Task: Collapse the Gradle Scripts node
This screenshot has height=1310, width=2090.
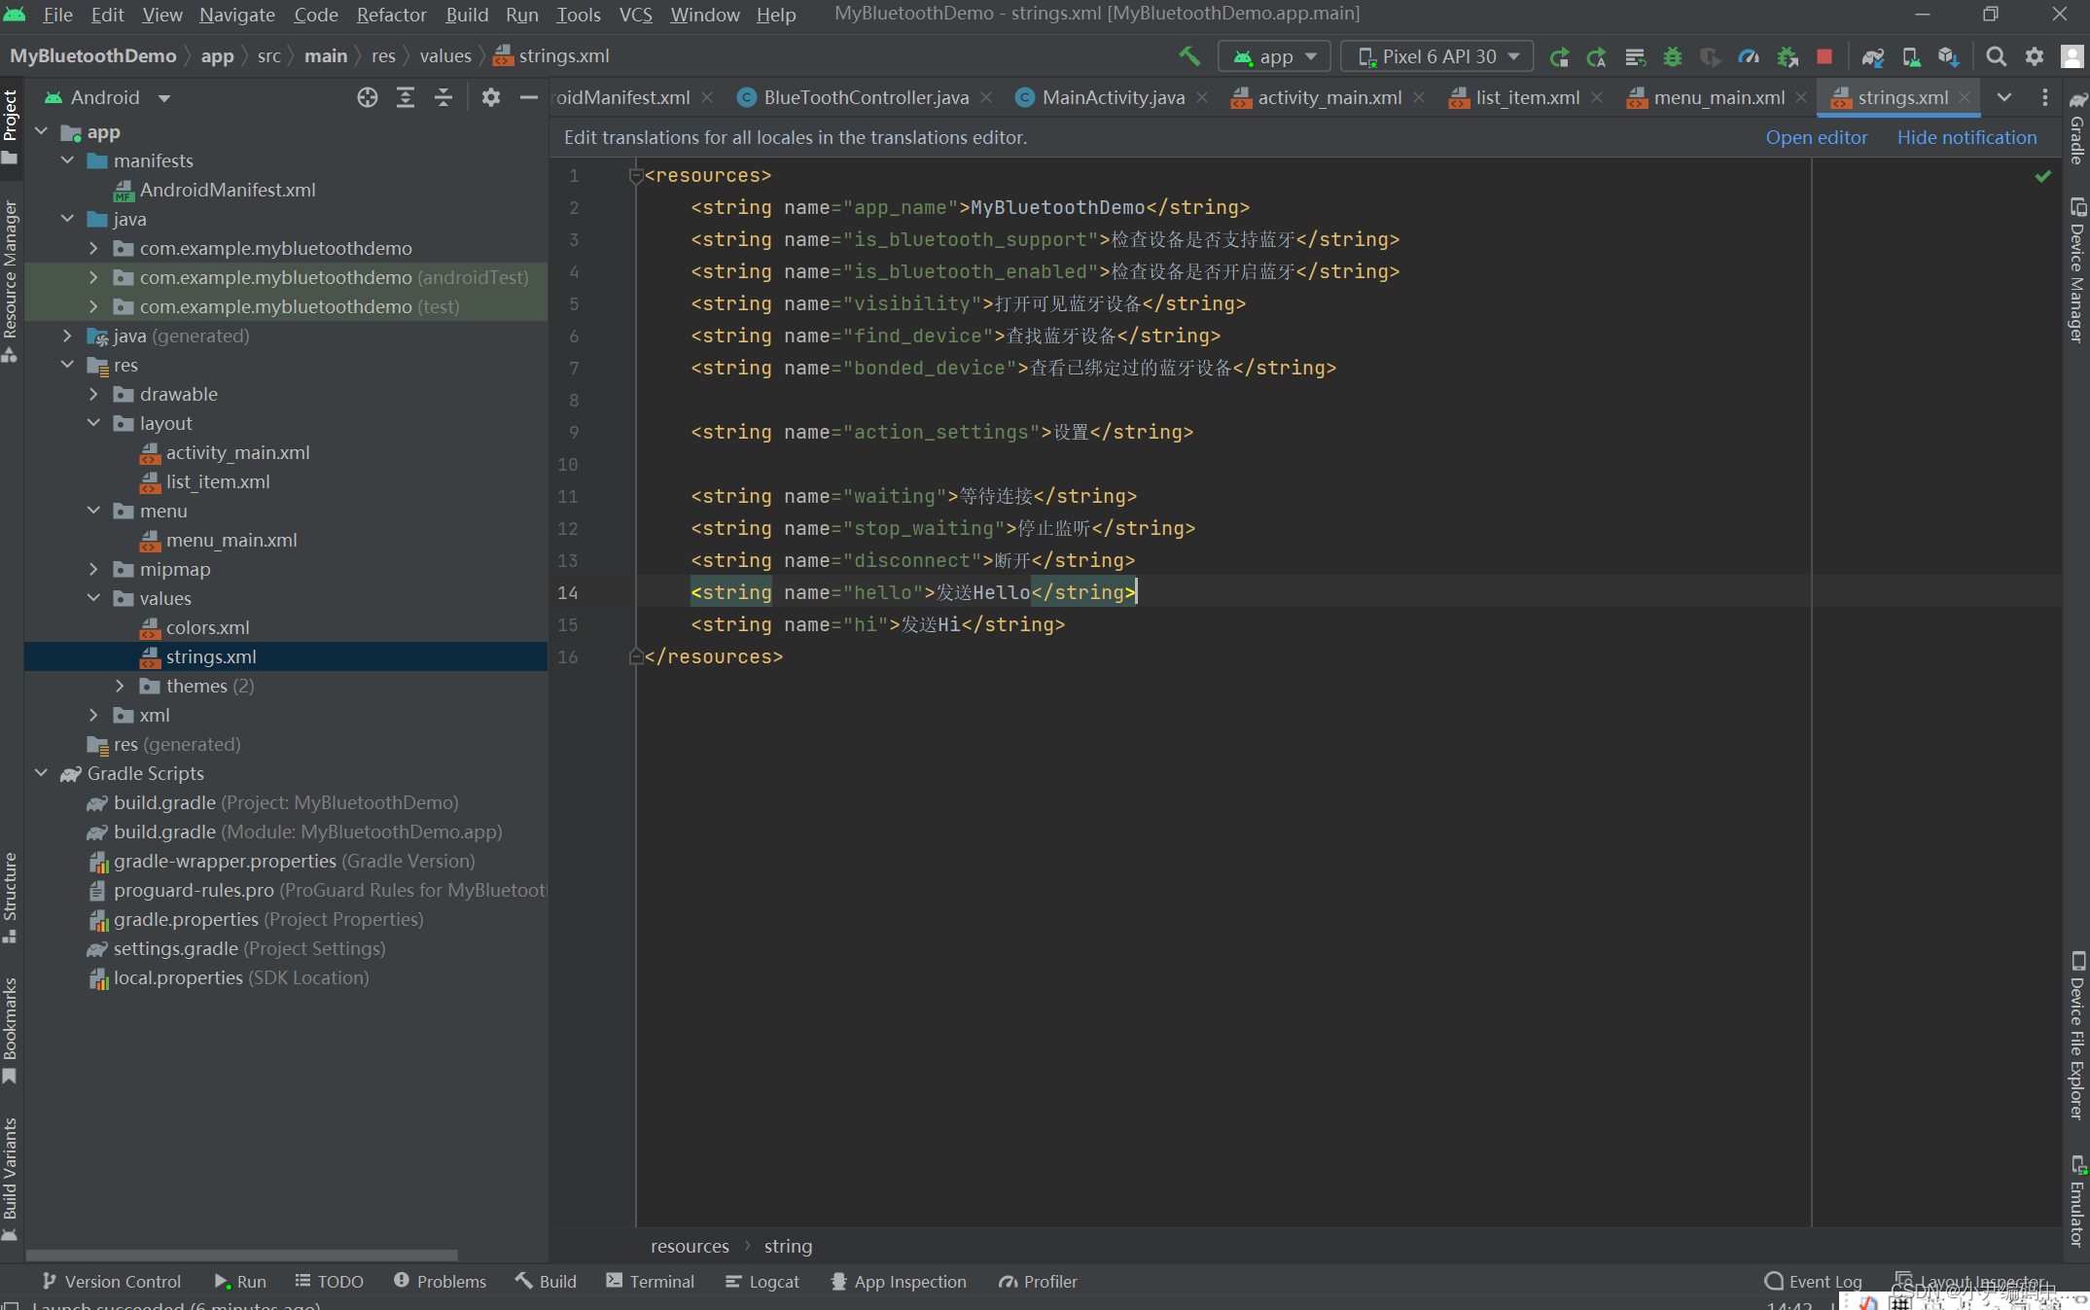Action: point(41,773)
